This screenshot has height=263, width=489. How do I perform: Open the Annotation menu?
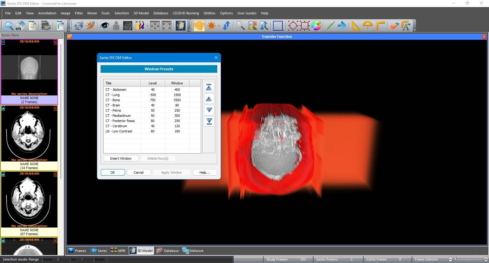click(x=47, y=13)
